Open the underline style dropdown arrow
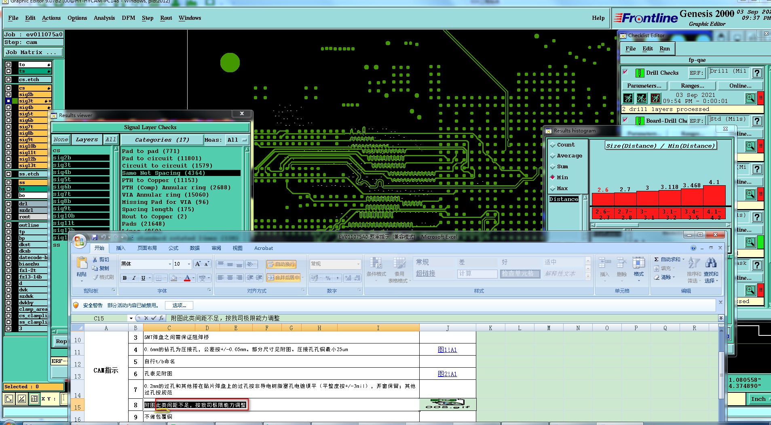The width and height of the screenshot is (771, 425). [x=150, y=278]
